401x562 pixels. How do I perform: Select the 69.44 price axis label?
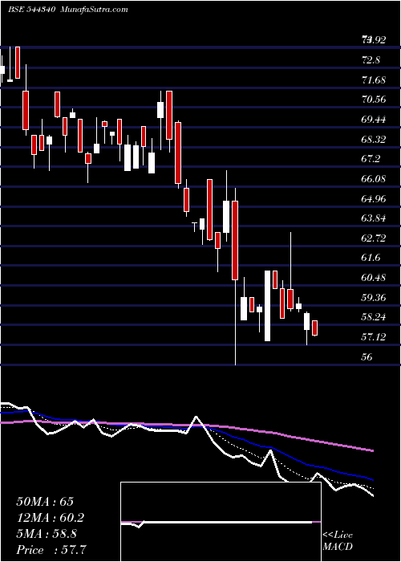click(375, 120)
